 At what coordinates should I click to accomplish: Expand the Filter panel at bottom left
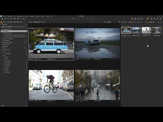click(1, 105)
